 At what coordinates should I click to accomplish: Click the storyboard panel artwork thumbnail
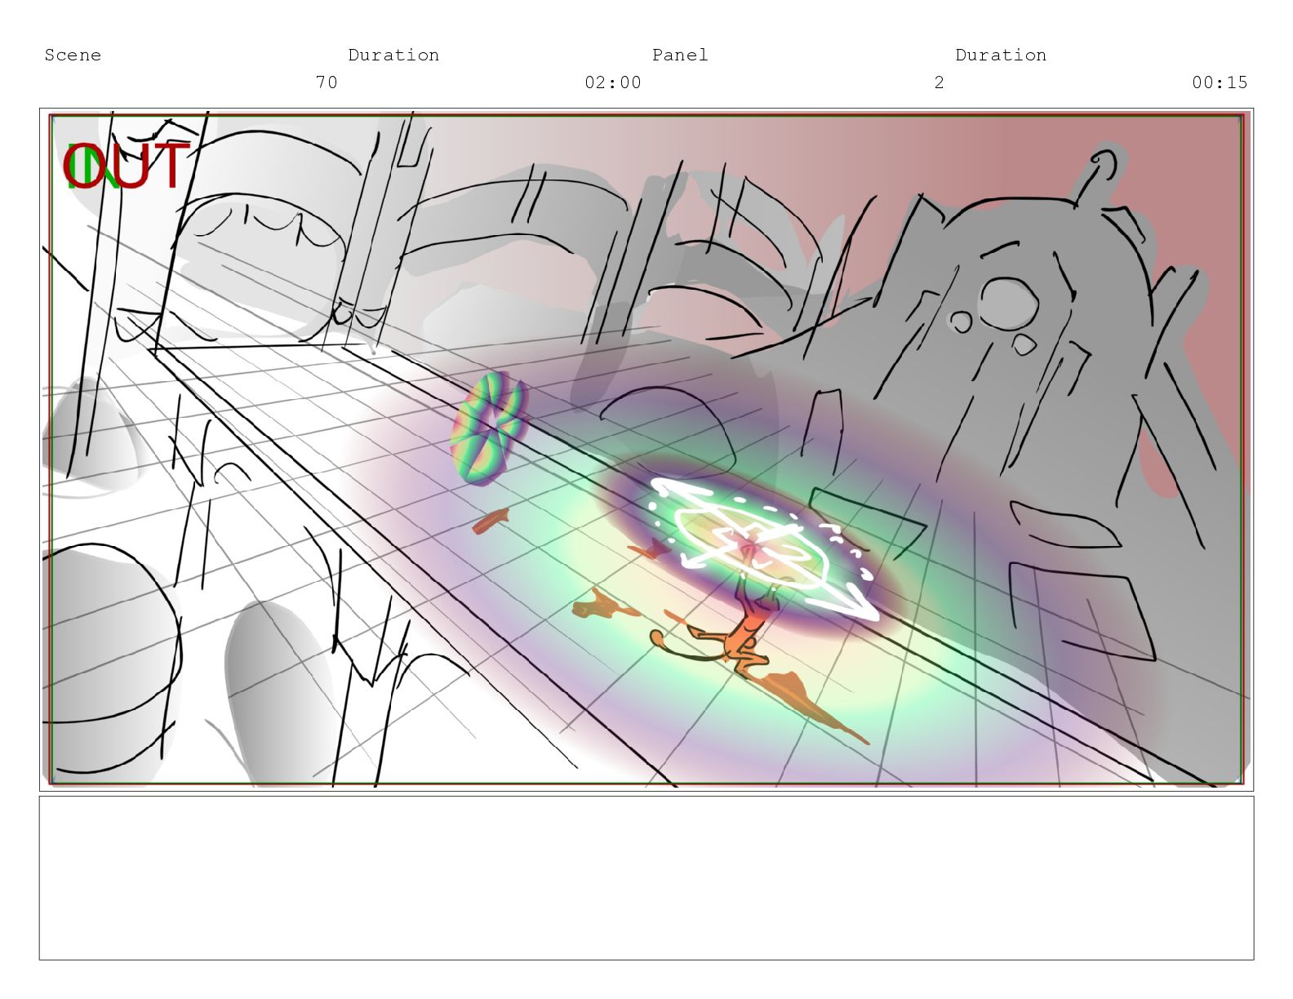point(646,449)
